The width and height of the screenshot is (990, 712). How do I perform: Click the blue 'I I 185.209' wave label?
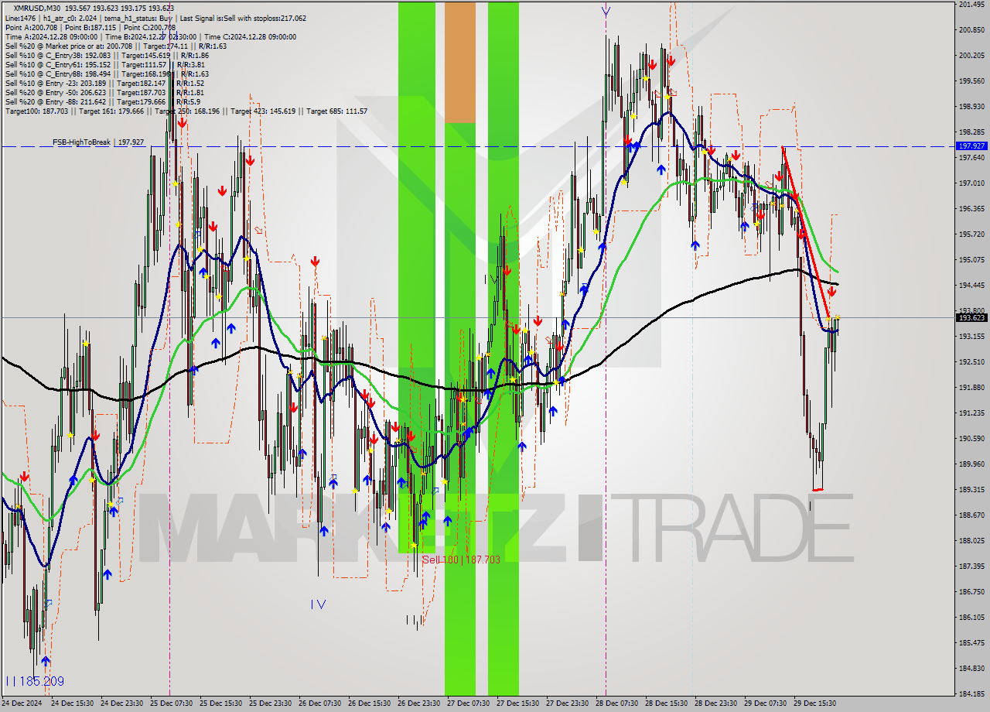pos(35,682)
